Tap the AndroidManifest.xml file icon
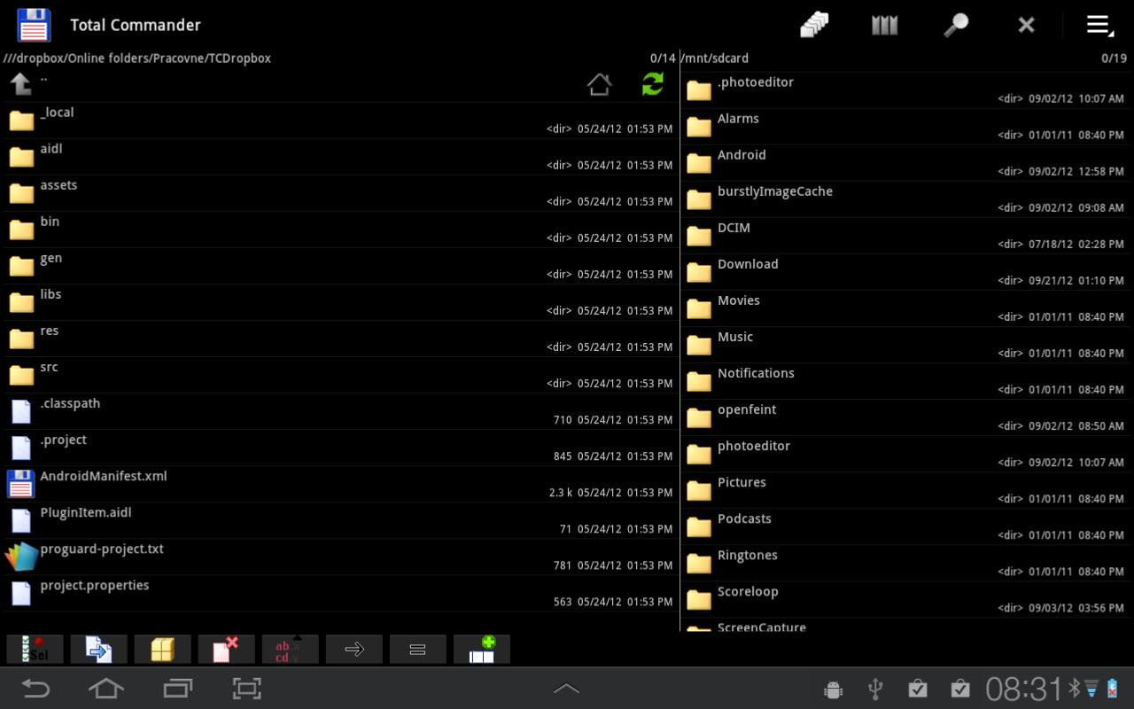 pos(21,484)
